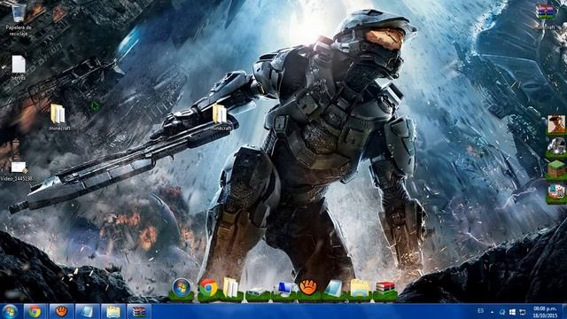Open the blue tilted page icon in grass dock

(333, 289)
